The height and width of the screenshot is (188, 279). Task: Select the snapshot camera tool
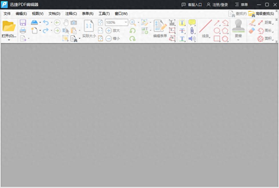(x=74, y=22)
